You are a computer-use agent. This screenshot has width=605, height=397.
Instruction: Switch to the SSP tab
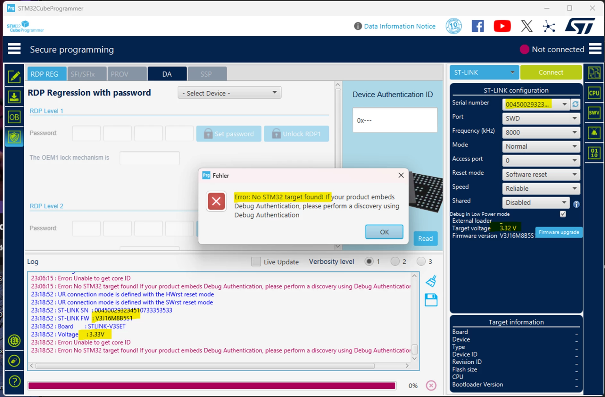pyautogui.click(x=207, y=74)
